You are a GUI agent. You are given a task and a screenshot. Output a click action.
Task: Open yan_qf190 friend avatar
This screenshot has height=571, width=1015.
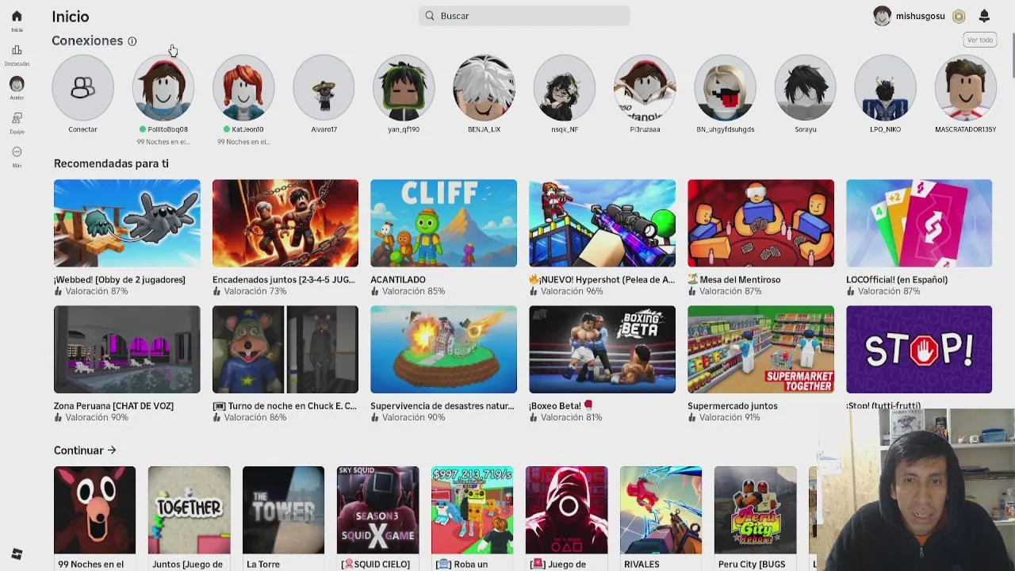click(404, 87)
